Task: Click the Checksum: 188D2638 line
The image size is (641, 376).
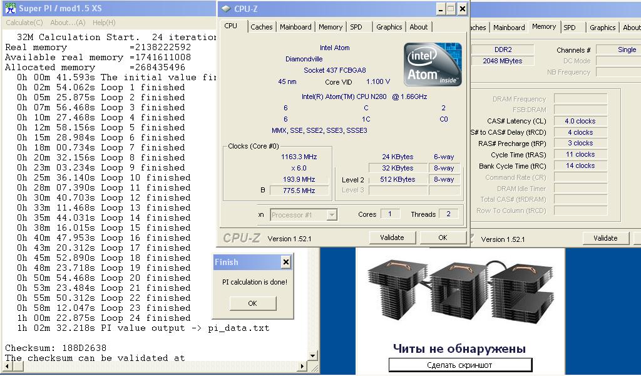Action: click(x=56, y=348)
